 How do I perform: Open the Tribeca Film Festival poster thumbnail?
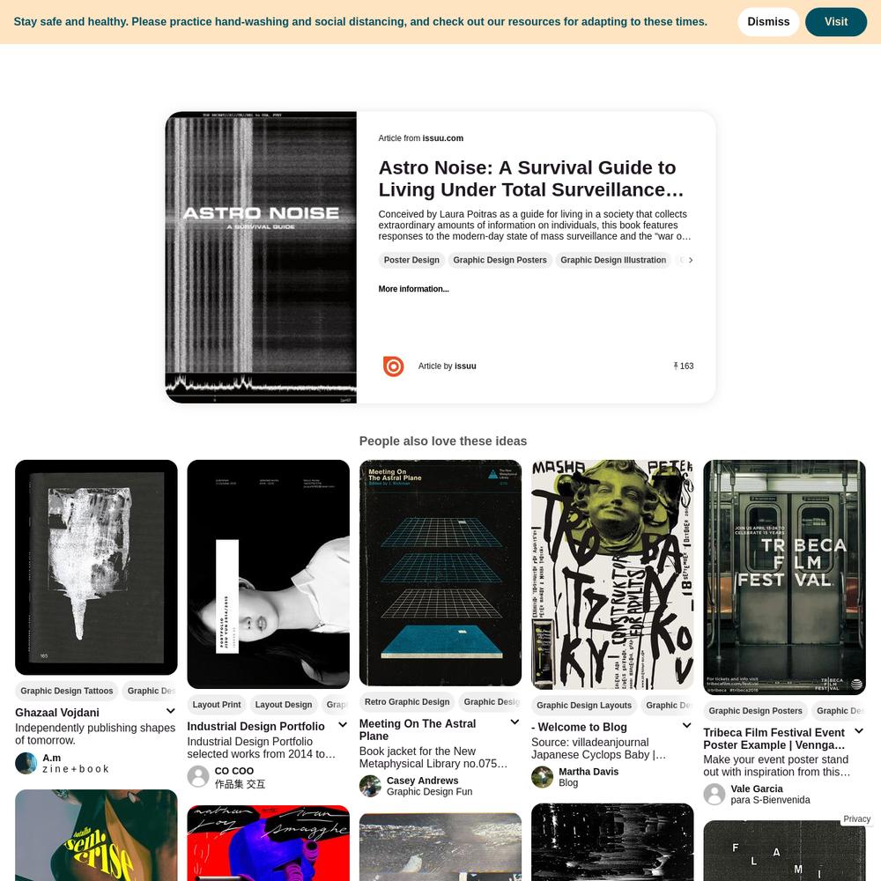click(x=784, y=577)
